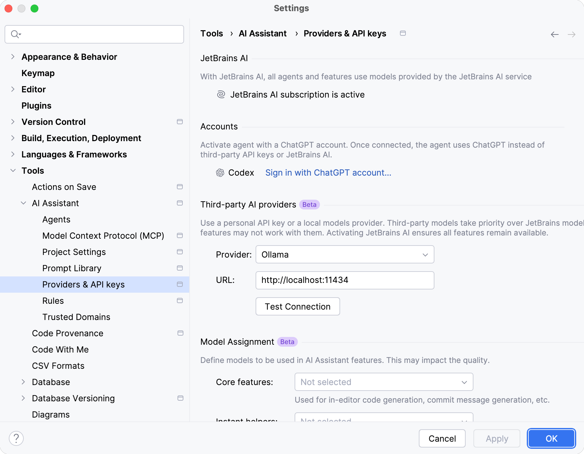The width and height of the screenshot is (584, 454).
Task: Open the Provider dropdown showing Ollama
Action: coord(345,255)
